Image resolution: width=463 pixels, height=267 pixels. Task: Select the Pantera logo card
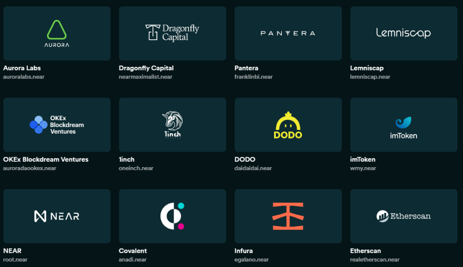click(288, 33)
